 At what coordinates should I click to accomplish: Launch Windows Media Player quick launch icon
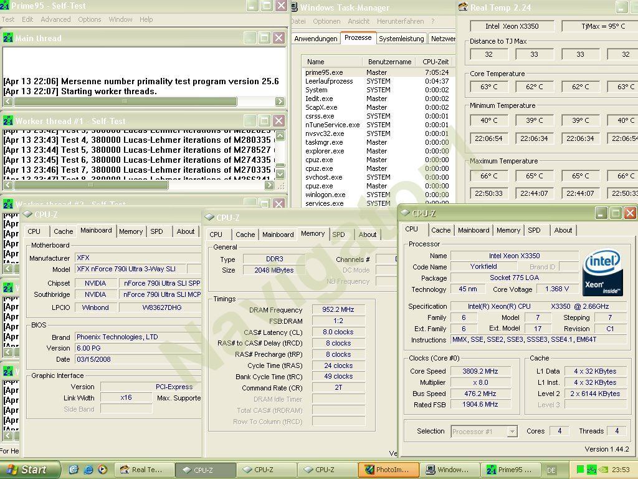(102, 470)
